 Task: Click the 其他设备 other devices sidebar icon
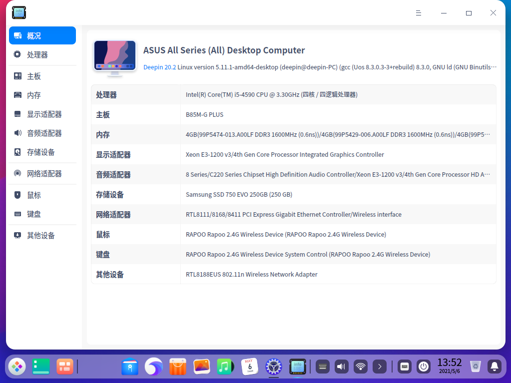tap(17, 236)
